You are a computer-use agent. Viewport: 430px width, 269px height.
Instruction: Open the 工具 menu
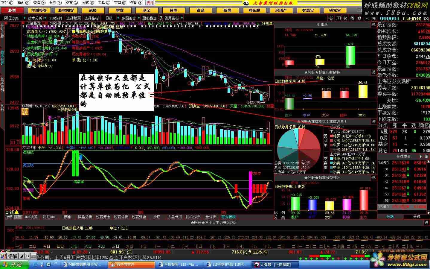[104, 3]
